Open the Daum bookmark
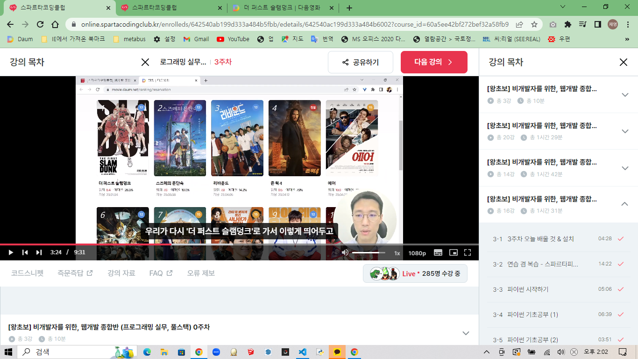Image resolution: width=638 pixels, height=359 pixels. (x=20, y=39)
